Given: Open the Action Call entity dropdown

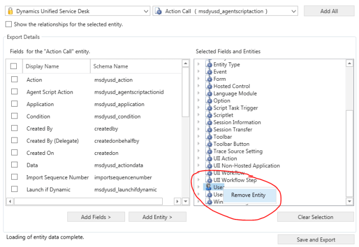Looking at the screenshot, I should [x=293, y=11].
